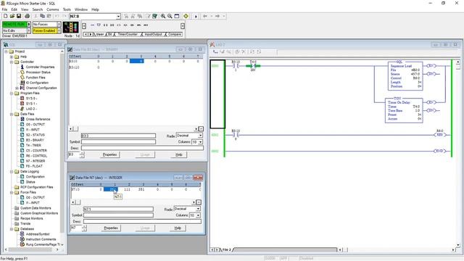Open the Search menu

[37, 9]
